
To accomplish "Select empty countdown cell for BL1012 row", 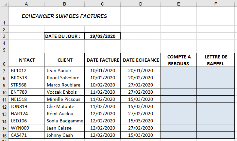I will point(178,70).
